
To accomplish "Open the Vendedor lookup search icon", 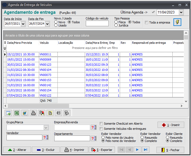I will [x=46, y=138].
